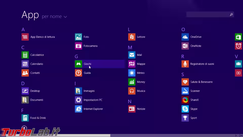Open the Mail envelope icon
243x137 pixels.
[132, 55]
